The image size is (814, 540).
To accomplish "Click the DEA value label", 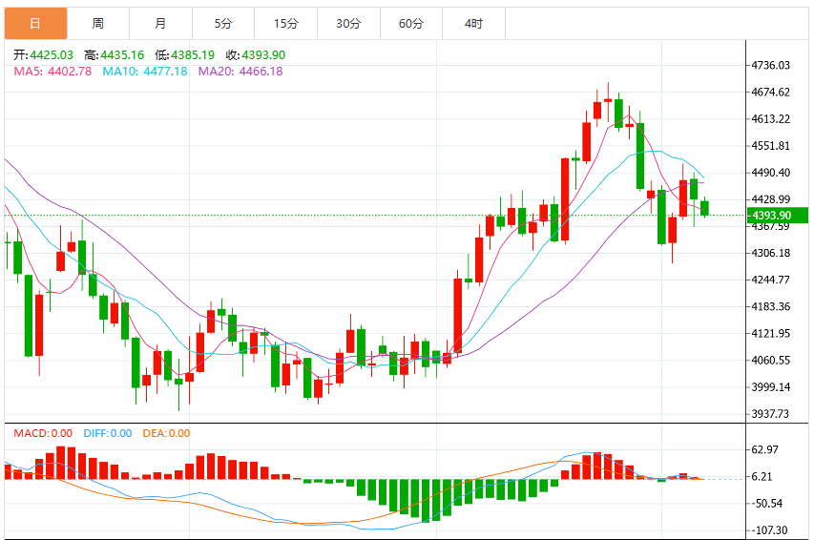I will coord(166,433).
